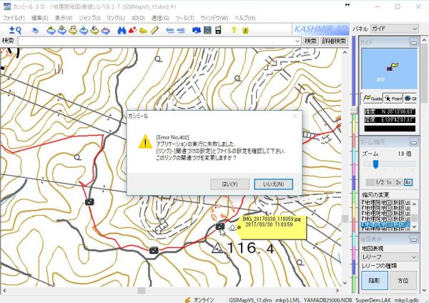Select the ruler measurement tool

154,30
